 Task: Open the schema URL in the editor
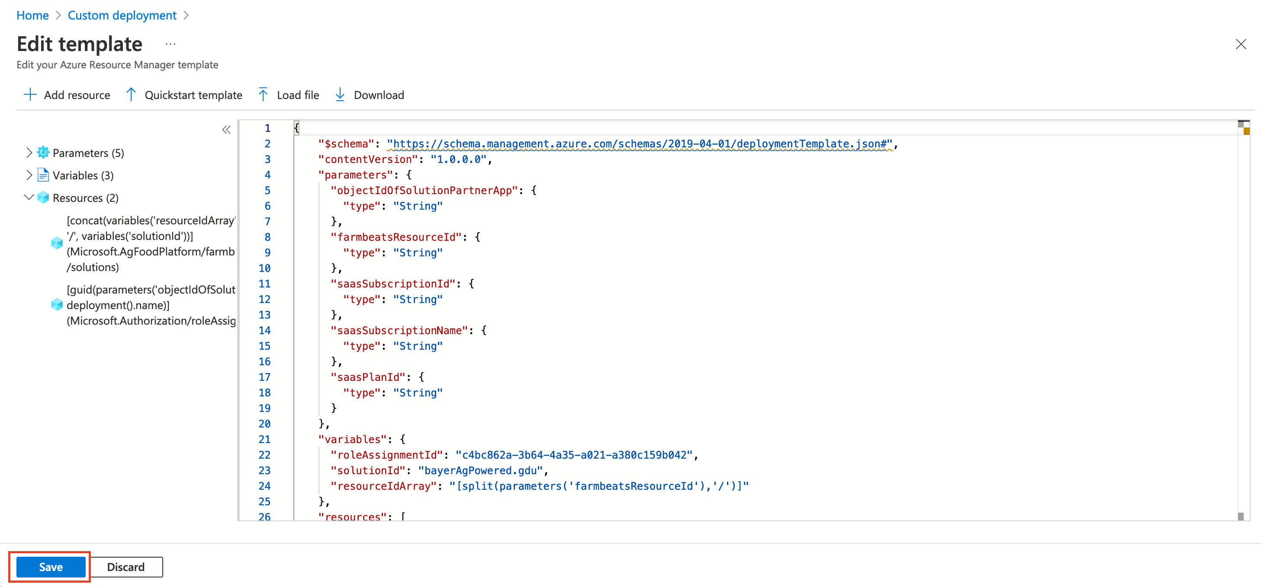(640, 144)
